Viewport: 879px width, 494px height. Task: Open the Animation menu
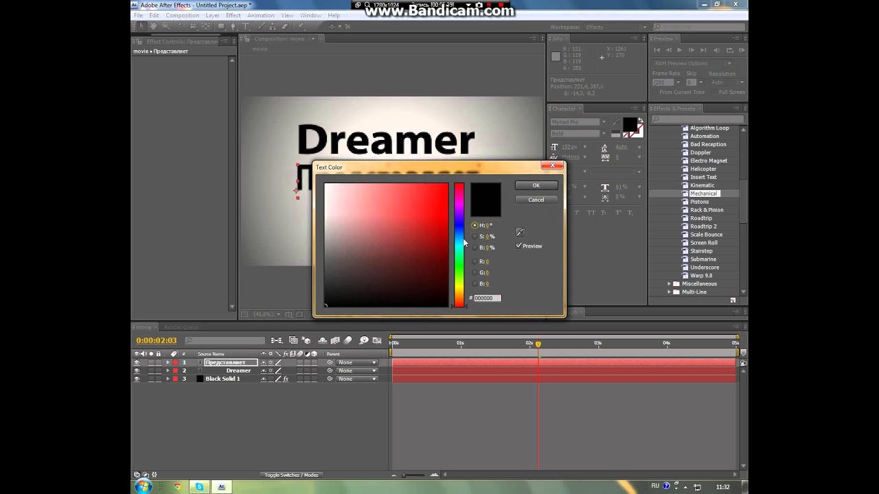[x=261, y=15]
